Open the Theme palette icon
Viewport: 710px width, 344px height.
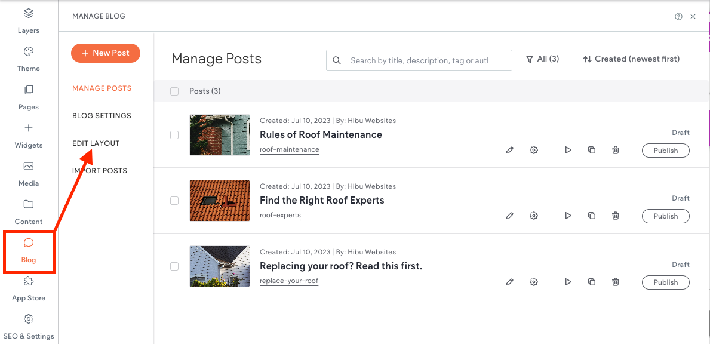point(29,51)
